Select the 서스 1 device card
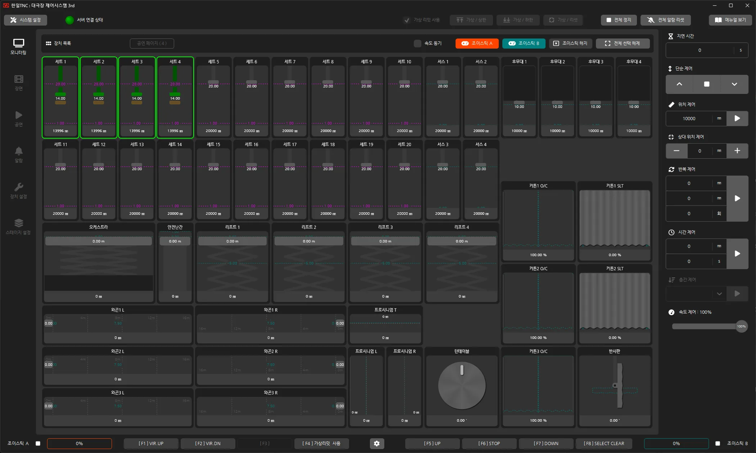 point(443,97)
